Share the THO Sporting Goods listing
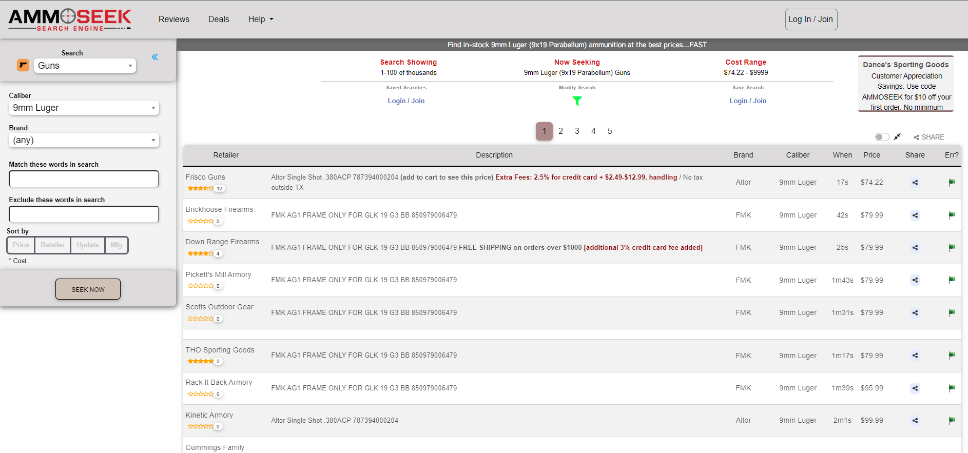968x453 pixels. (915, 356)
